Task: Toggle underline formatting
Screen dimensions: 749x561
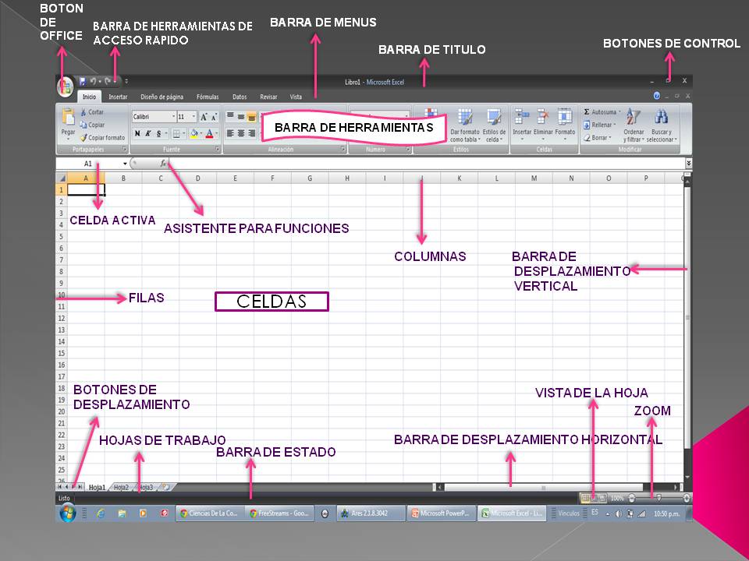Action: point(158,133)
